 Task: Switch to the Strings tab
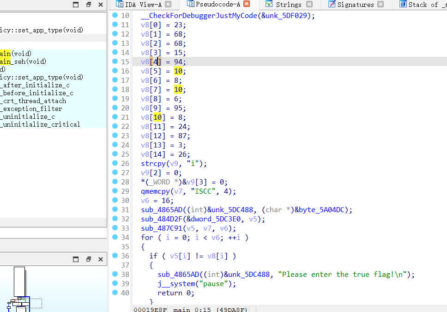(289, 5)
